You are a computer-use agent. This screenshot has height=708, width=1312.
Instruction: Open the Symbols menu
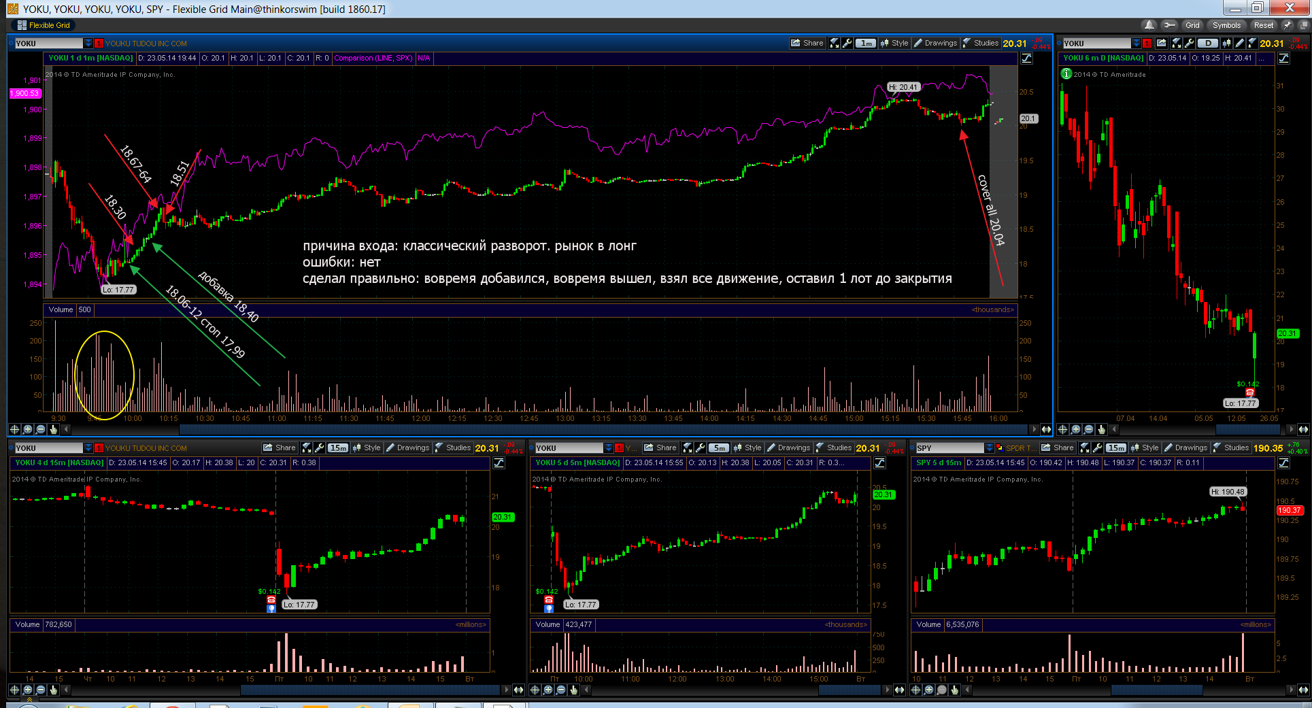click(1226, 25)
